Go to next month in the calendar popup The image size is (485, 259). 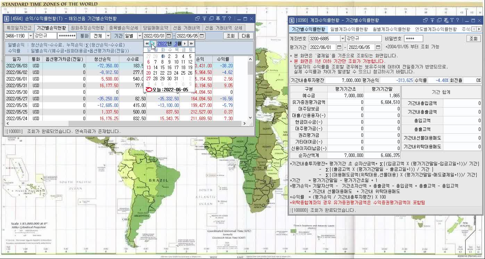(185, 44)
